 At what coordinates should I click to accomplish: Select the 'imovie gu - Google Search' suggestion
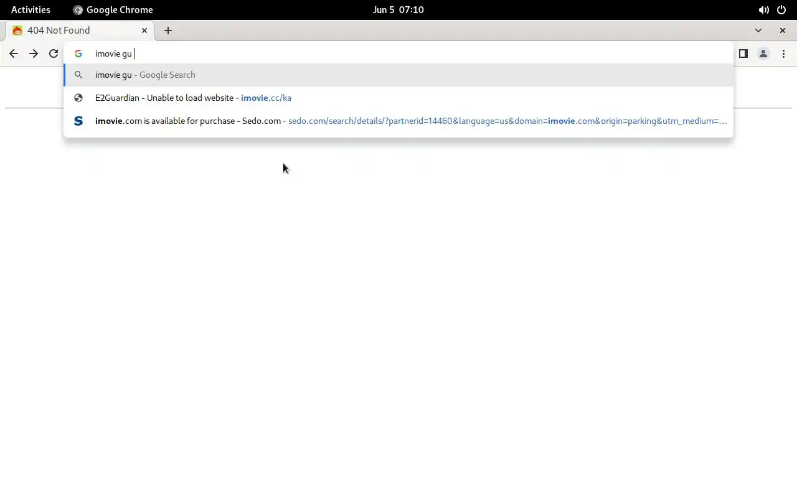(398, 75)
